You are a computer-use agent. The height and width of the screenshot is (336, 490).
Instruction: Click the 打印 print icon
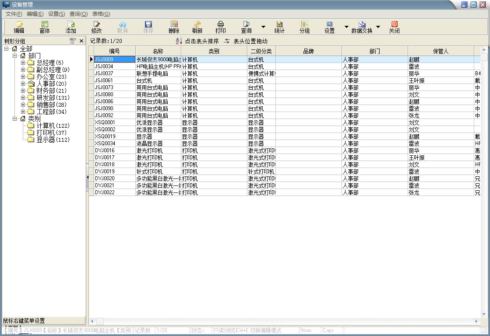220,27
